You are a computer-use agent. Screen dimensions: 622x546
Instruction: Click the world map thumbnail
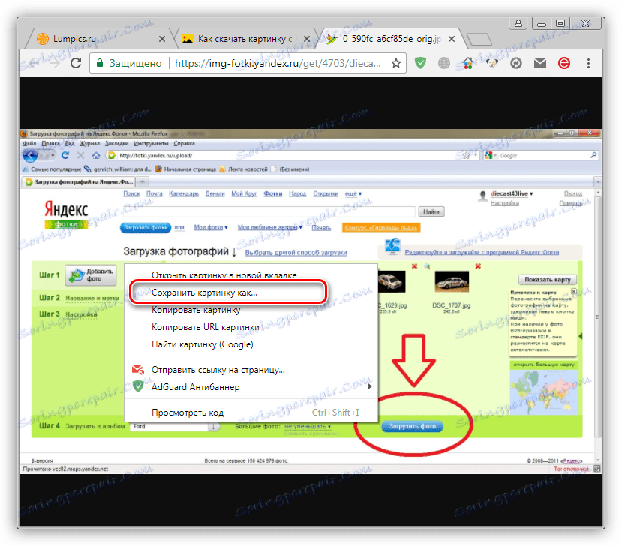[x=543, y=391]
